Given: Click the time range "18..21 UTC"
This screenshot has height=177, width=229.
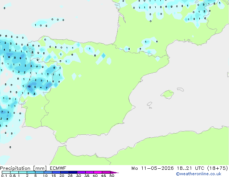Looking at the screenshot, I should tap(190, 168).
